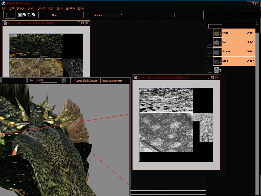Image resolution: width=261 pixels, height=196 pixels.
Task: Close the Alpha 1 image window
Action: 217,78
